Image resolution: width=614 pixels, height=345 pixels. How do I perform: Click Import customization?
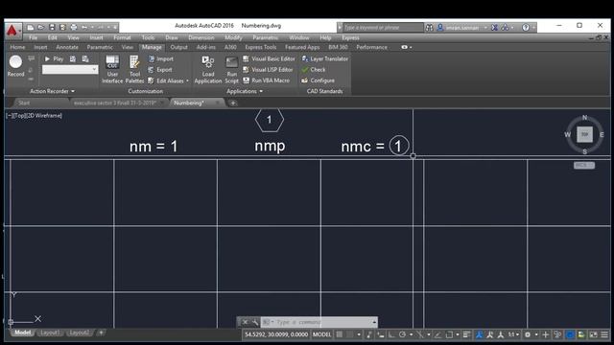pyautogui.click(x=161, y=58)
